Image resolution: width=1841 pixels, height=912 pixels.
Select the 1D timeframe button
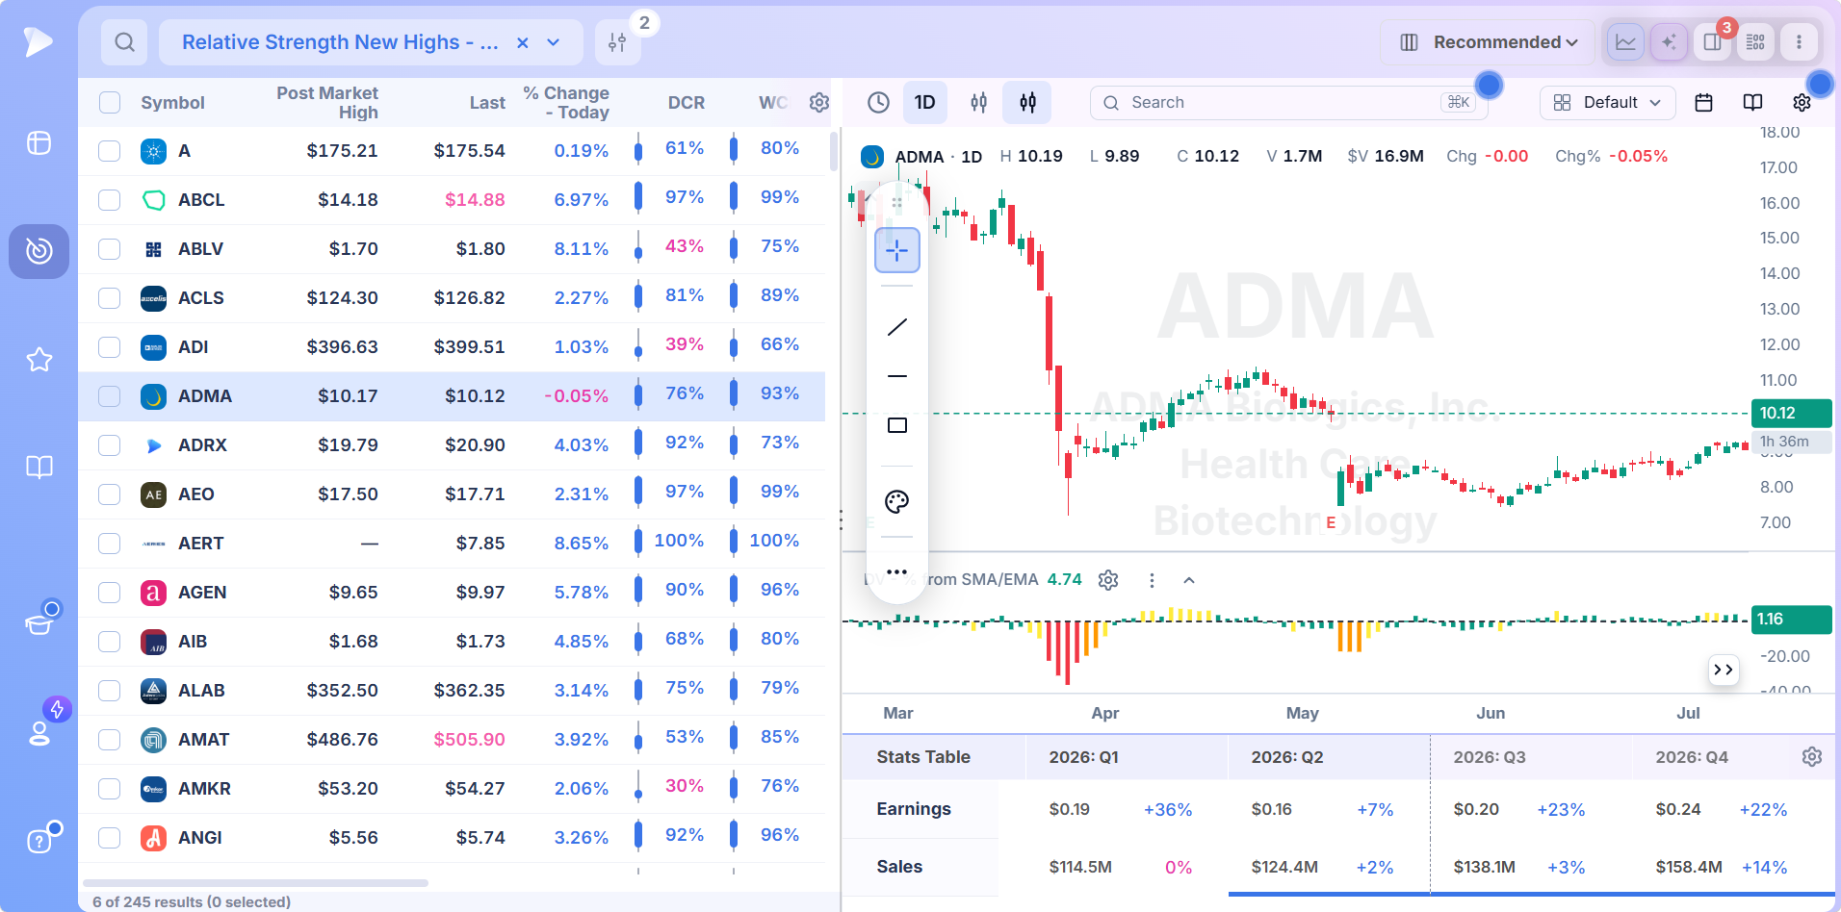[924, 102]
